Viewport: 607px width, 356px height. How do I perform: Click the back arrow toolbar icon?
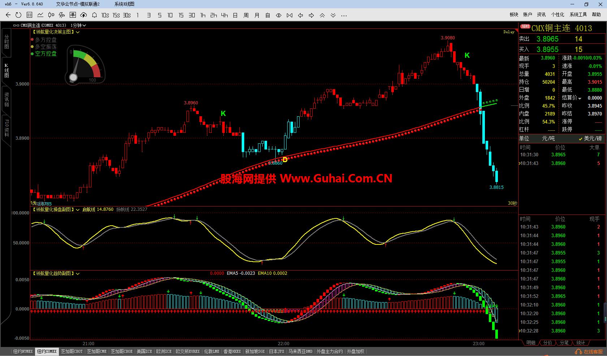(x=8, y=15)
